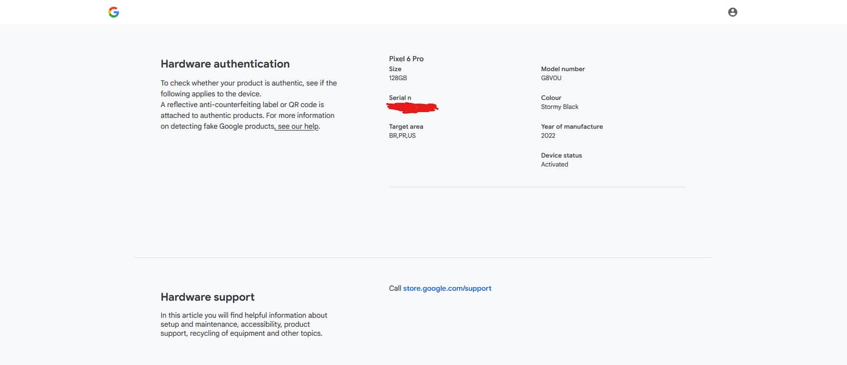The image size is (847, 365).
Task: Click the 'Pixel 6 Pro' device name
Action: tap(406, 59)
